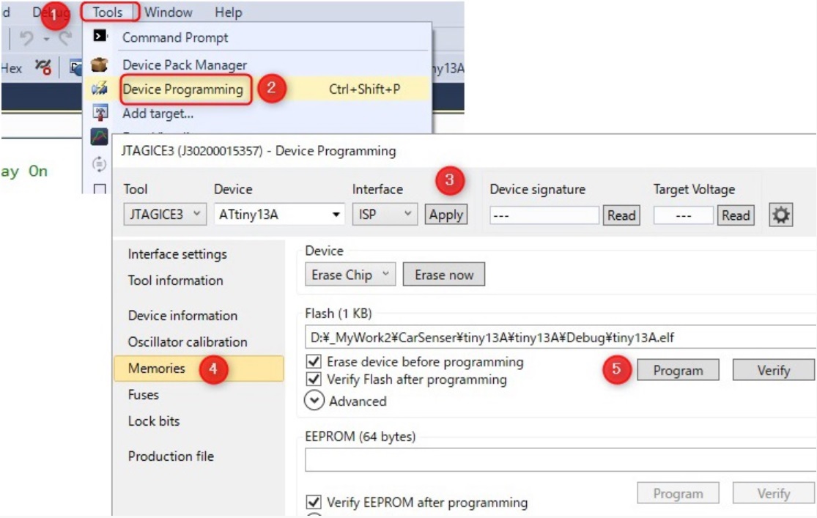
Task: Click the Flash Program button
Action: click(678, 371)
